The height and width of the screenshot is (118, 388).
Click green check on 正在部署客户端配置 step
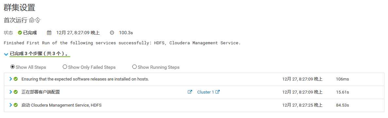pyautogui.click(x=16, y=92)
